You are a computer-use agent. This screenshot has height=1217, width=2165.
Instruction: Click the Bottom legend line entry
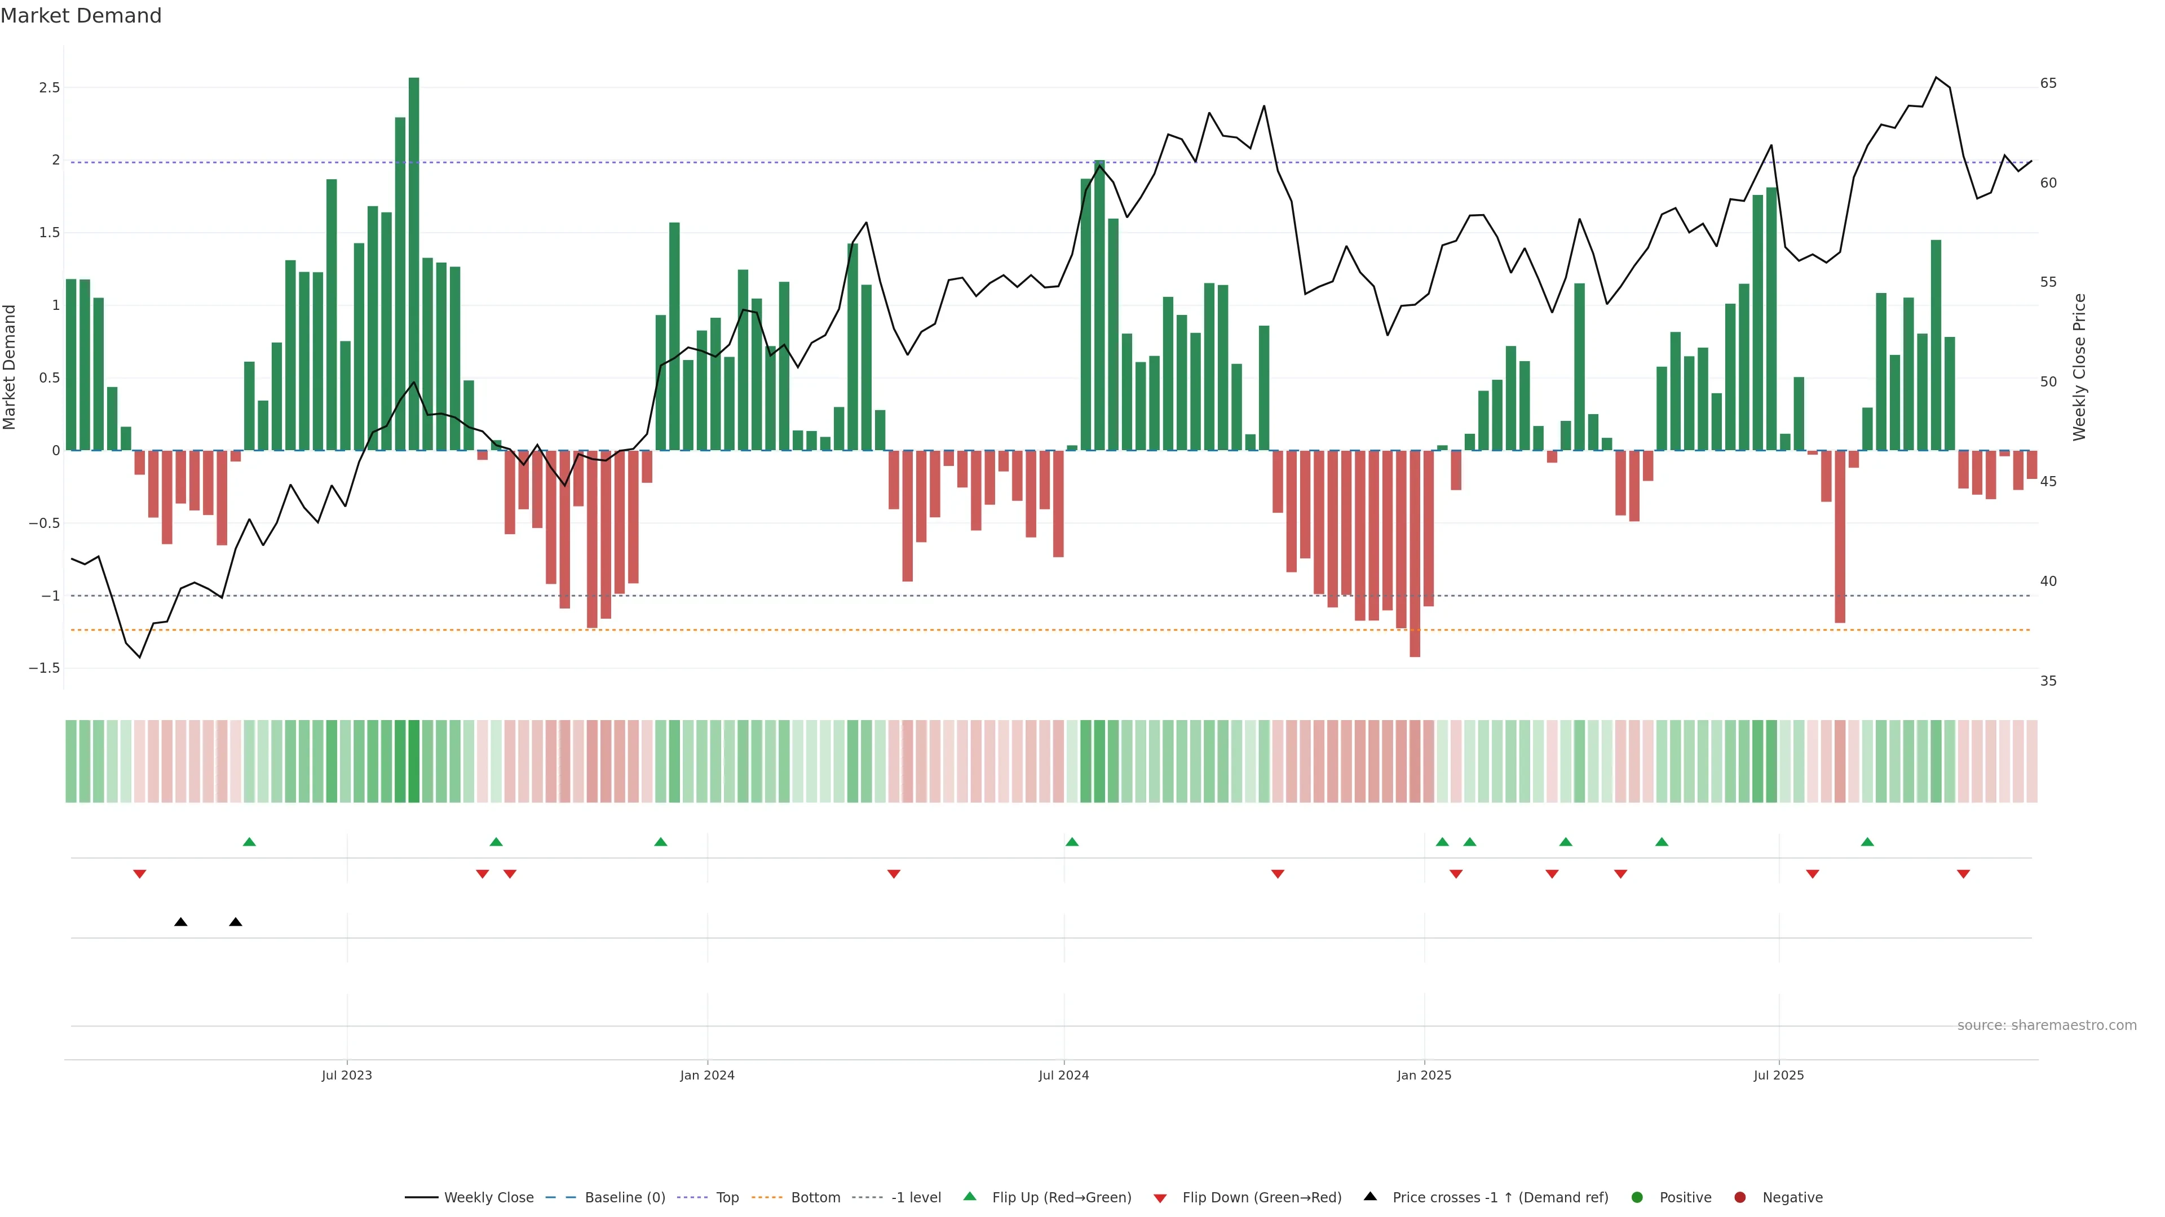coord(814,1198)
